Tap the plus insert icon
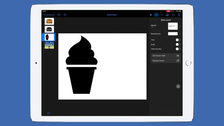Screen dimensions: 224x126 pyautogui.click(x=162, y=15)
